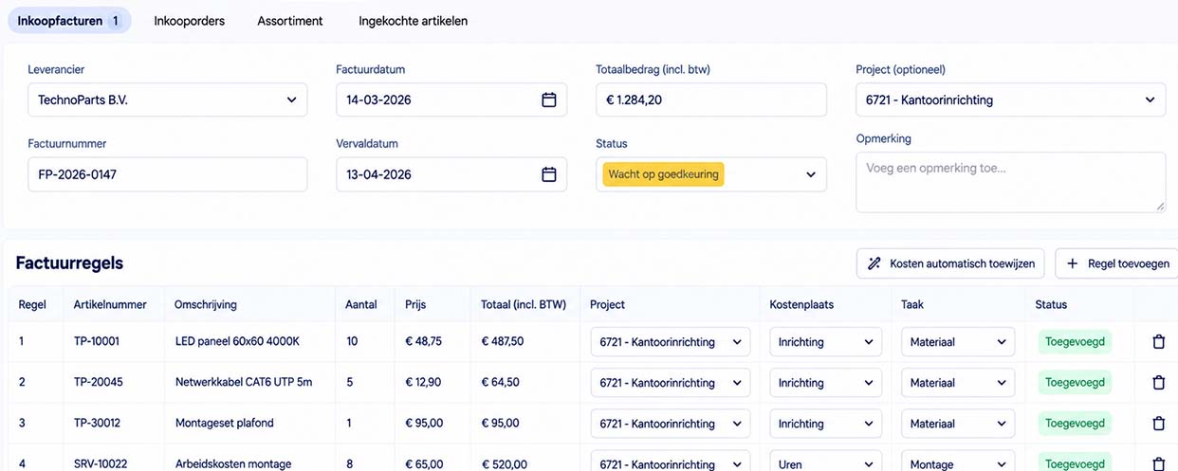Open Taak dropdown for Montageset plafond row

(958, 423)
